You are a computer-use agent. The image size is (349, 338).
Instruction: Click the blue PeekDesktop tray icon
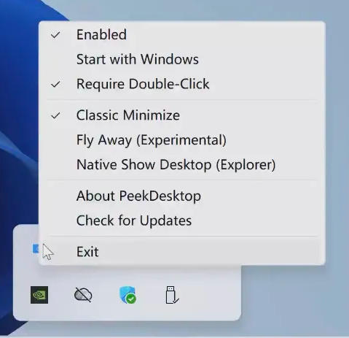coord(36,249)
